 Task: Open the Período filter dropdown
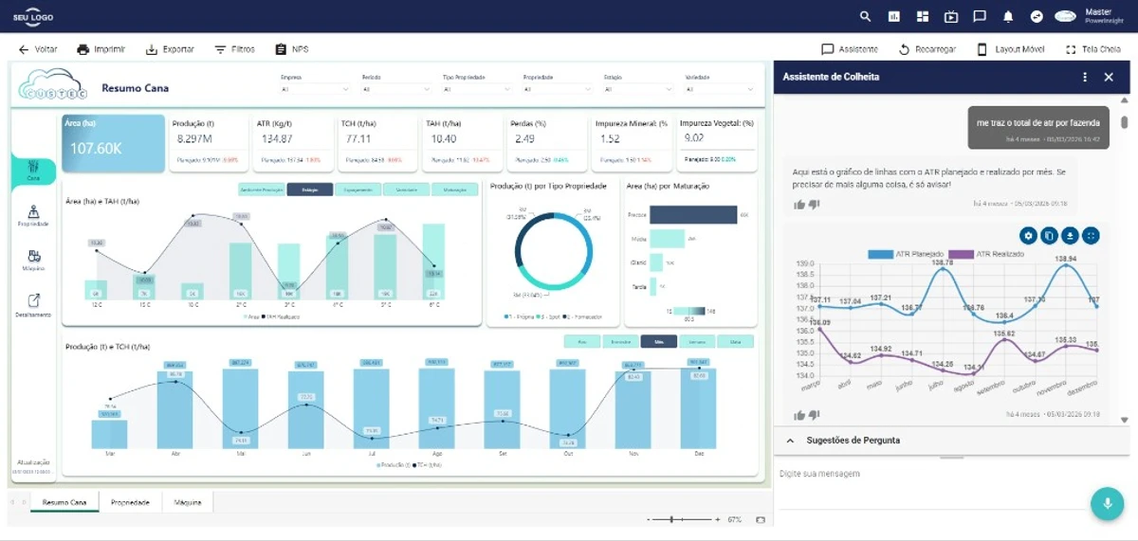click(395, 88)
